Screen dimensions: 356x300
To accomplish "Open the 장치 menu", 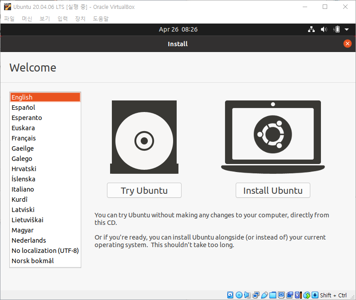I will coord(80,19).
